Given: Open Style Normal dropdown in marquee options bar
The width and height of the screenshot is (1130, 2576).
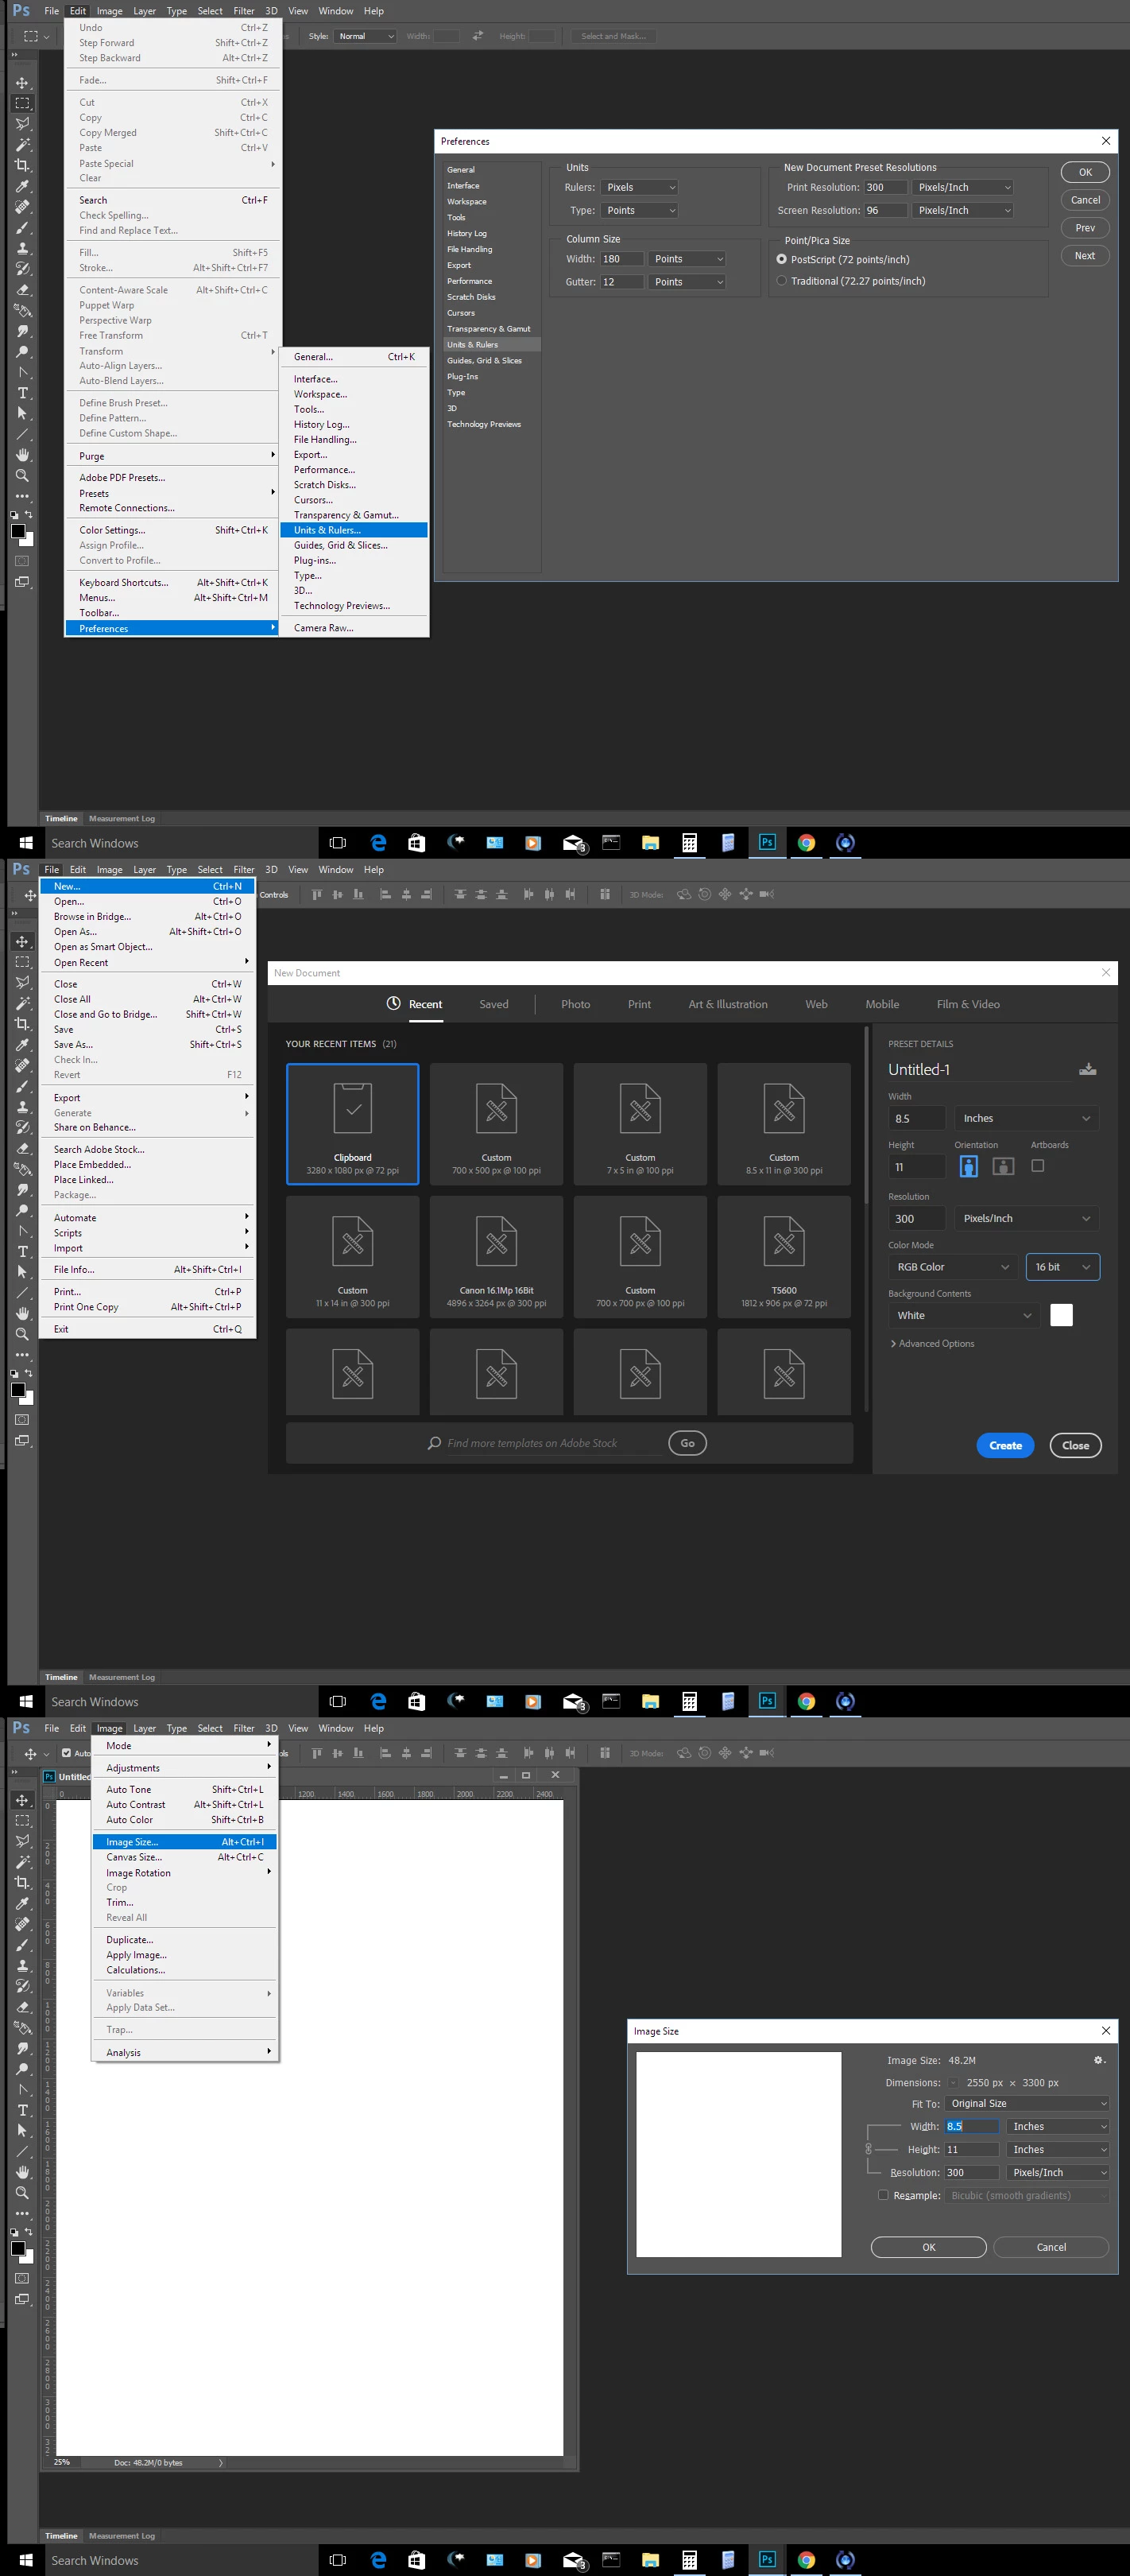Looking at the screenshot, I should [x=366, y=36].
